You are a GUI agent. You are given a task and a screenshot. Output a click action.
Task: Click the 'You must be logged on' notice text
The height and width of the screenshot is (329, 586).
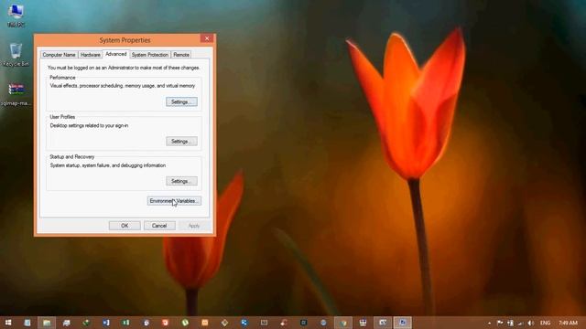(x=124, y=68)
